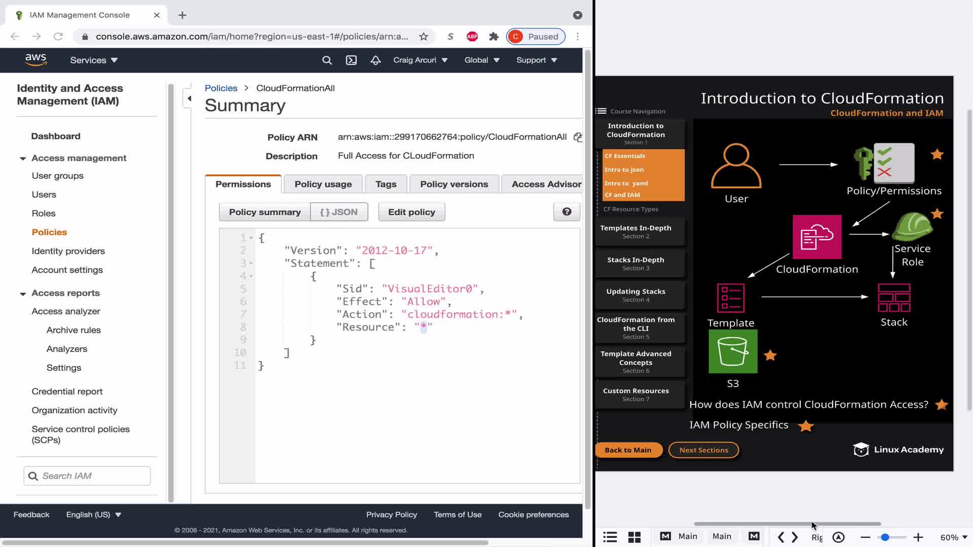
Task: Copy the Policy ARN via copy icon
Action: [577, 137]
